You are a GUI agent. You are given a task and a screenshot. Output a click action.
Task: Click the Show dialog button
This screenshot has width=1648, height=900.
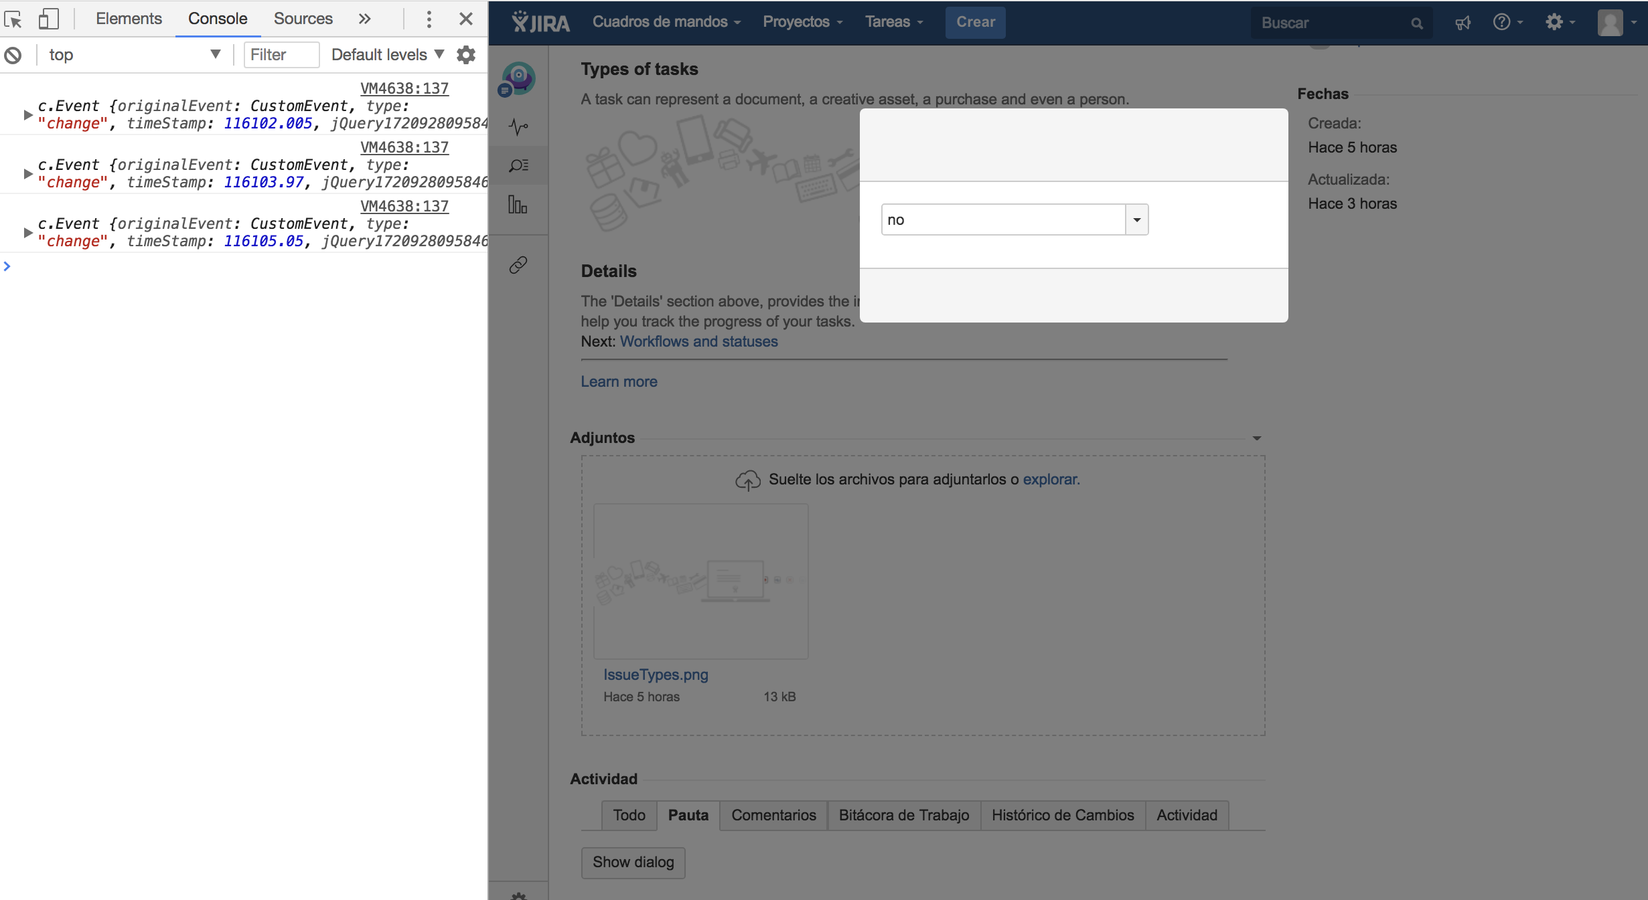click(x=633, y=862)
